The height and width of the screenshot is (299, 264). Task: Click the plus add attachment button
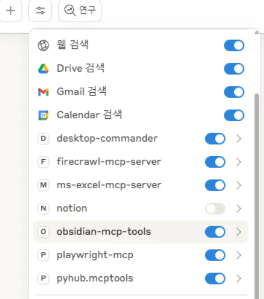point(10,10)
